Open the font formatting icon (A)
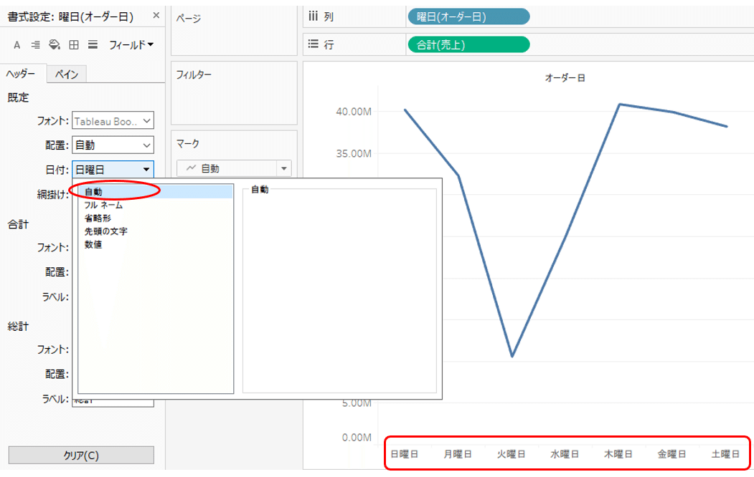The height and width of the screenshot is (477, 754). 17,45
